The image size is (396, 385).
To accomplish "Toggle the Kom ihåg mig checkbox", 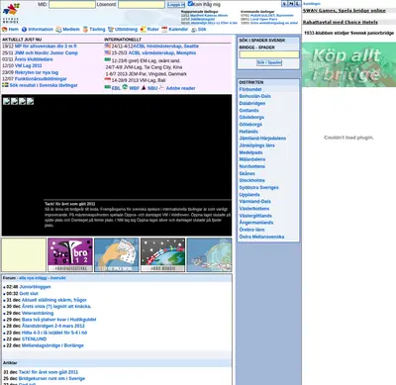I will [190, 4].
